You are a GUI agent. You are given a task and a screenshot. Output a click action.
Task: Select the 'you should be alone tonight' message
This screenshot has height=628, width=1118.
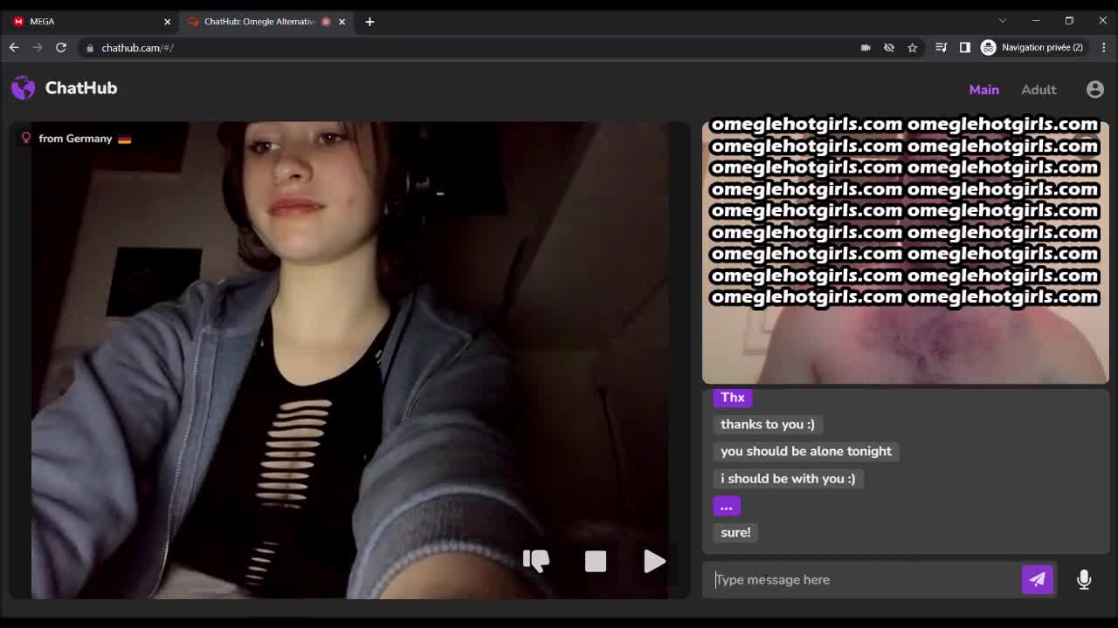coord(806,452)
